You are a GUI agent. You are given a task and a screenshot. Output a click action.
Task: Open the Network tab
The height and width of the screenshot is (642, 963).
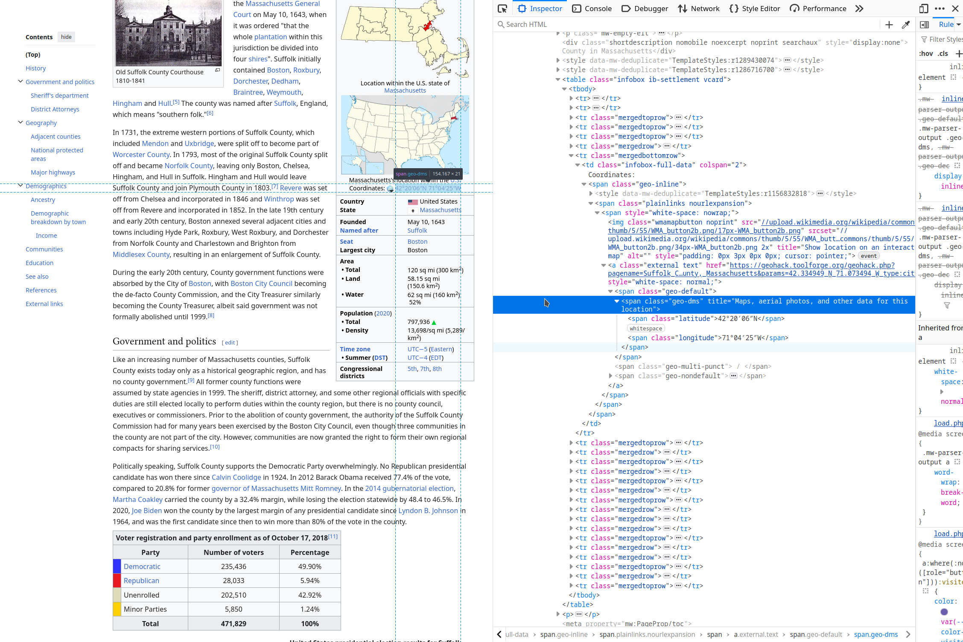pos(699,9)
